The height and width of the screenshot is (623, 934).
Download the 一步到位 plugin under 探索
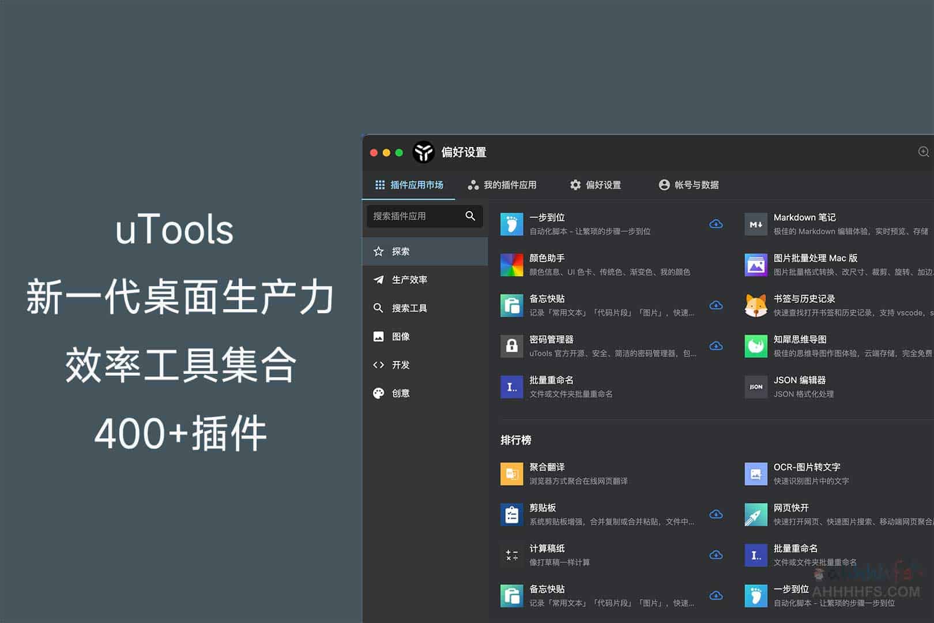716,224
